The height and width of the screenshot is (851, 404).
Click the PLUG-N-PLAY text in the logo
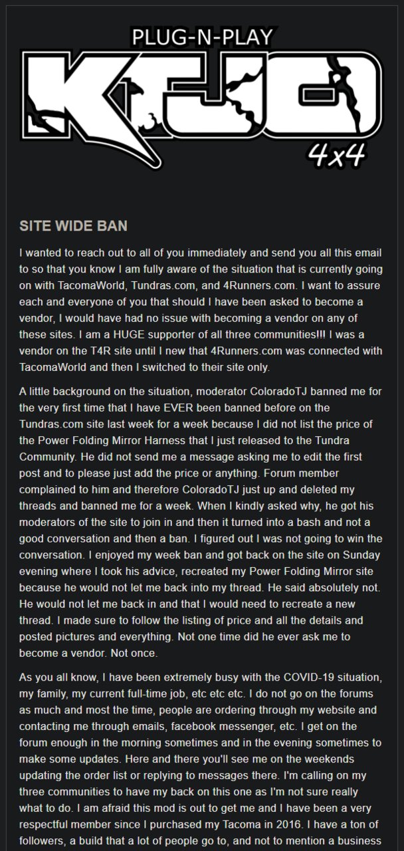201,35
